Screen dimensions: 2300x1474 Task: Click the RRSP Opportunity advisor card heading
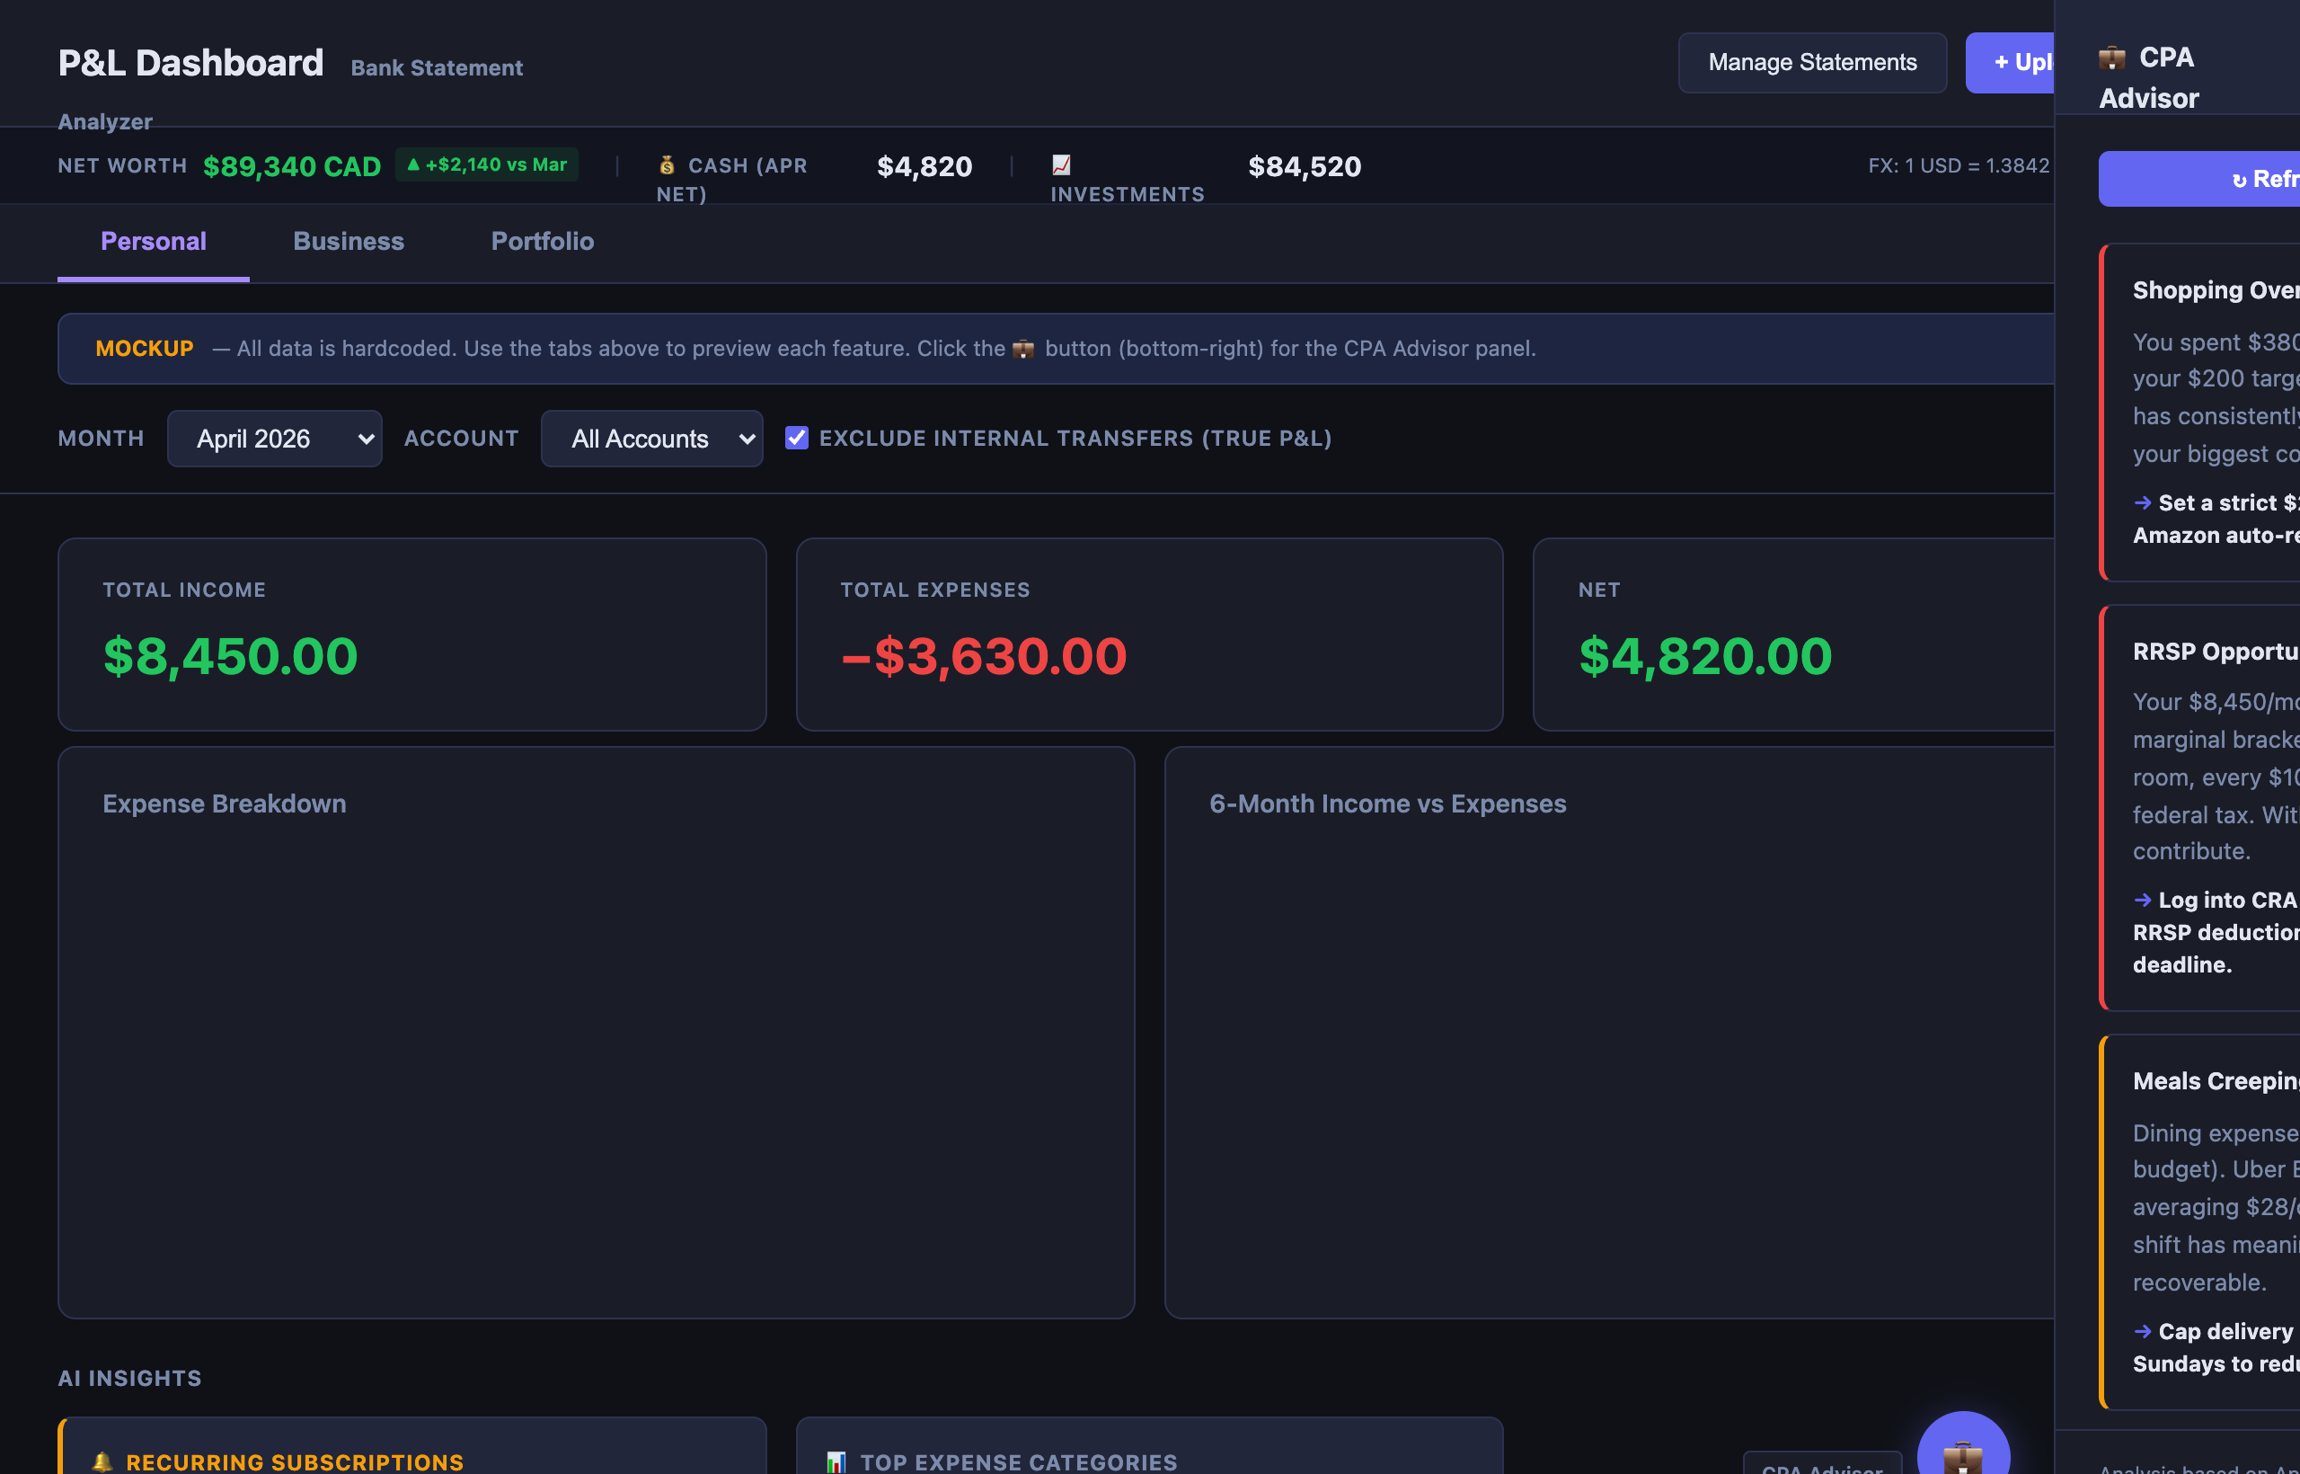[2216, 652]
